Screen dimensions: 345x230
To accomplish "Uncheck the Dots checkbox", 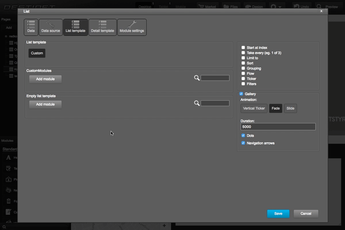I will pyautogui.click(x=243, y=135).
